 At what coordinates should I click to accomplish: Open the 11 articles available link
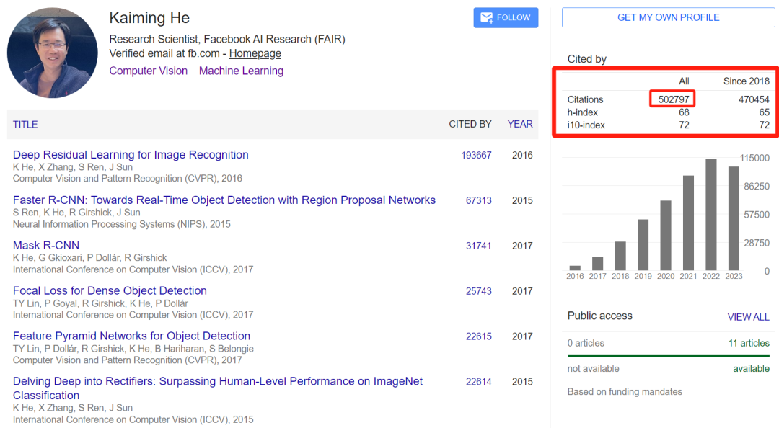coord(749,343)
